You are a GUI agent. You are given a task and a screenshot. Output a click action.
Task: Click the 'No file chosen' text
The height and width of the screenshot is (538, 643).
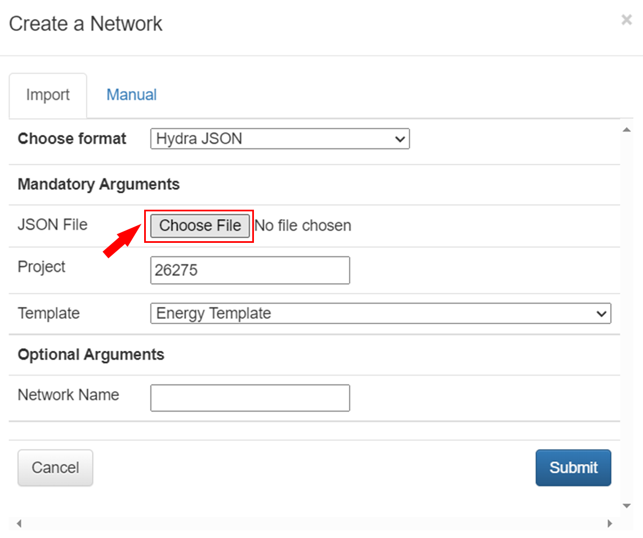pos(303,226)
